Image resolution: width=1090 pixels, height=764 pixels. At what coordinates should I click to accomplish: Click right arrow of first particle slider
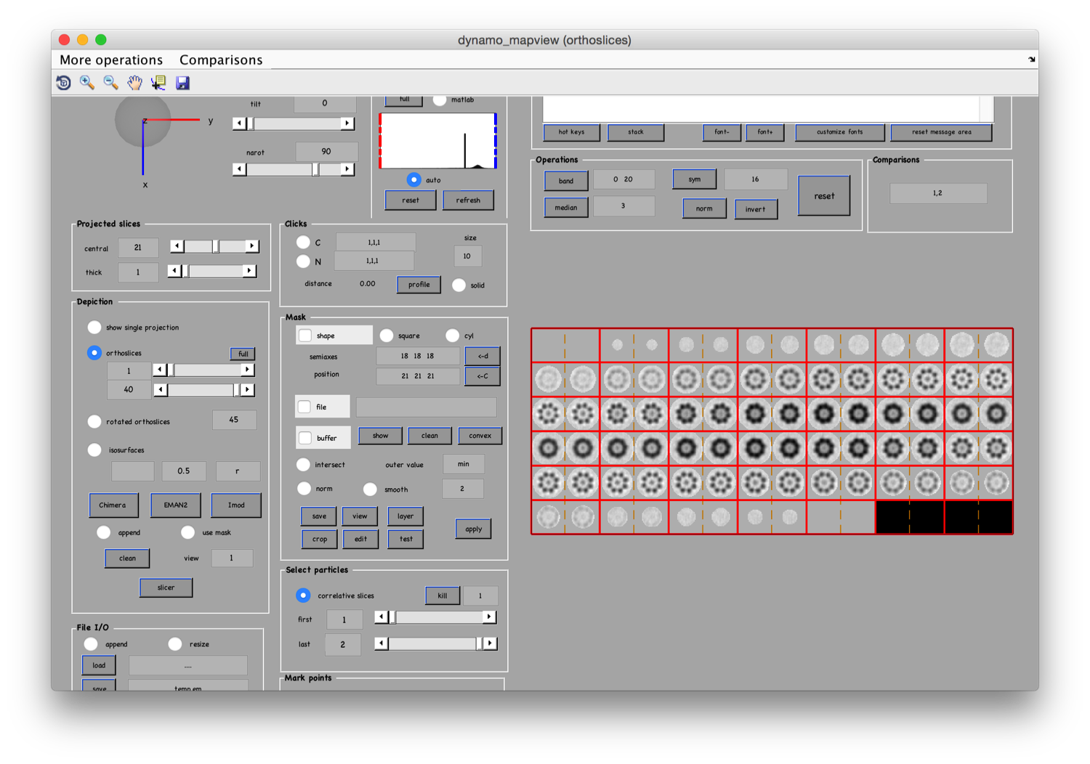[x=490, y=617]
